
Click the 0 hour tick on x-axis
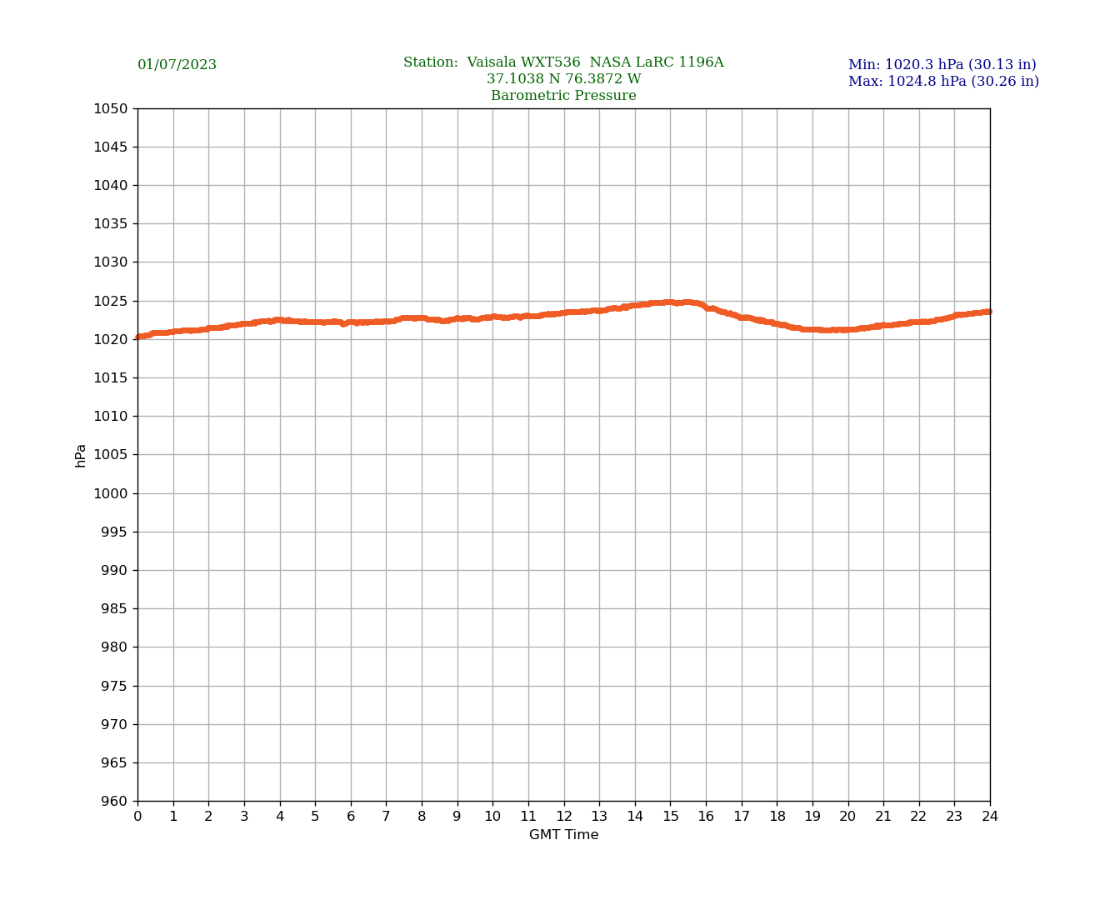pos(137,817)
